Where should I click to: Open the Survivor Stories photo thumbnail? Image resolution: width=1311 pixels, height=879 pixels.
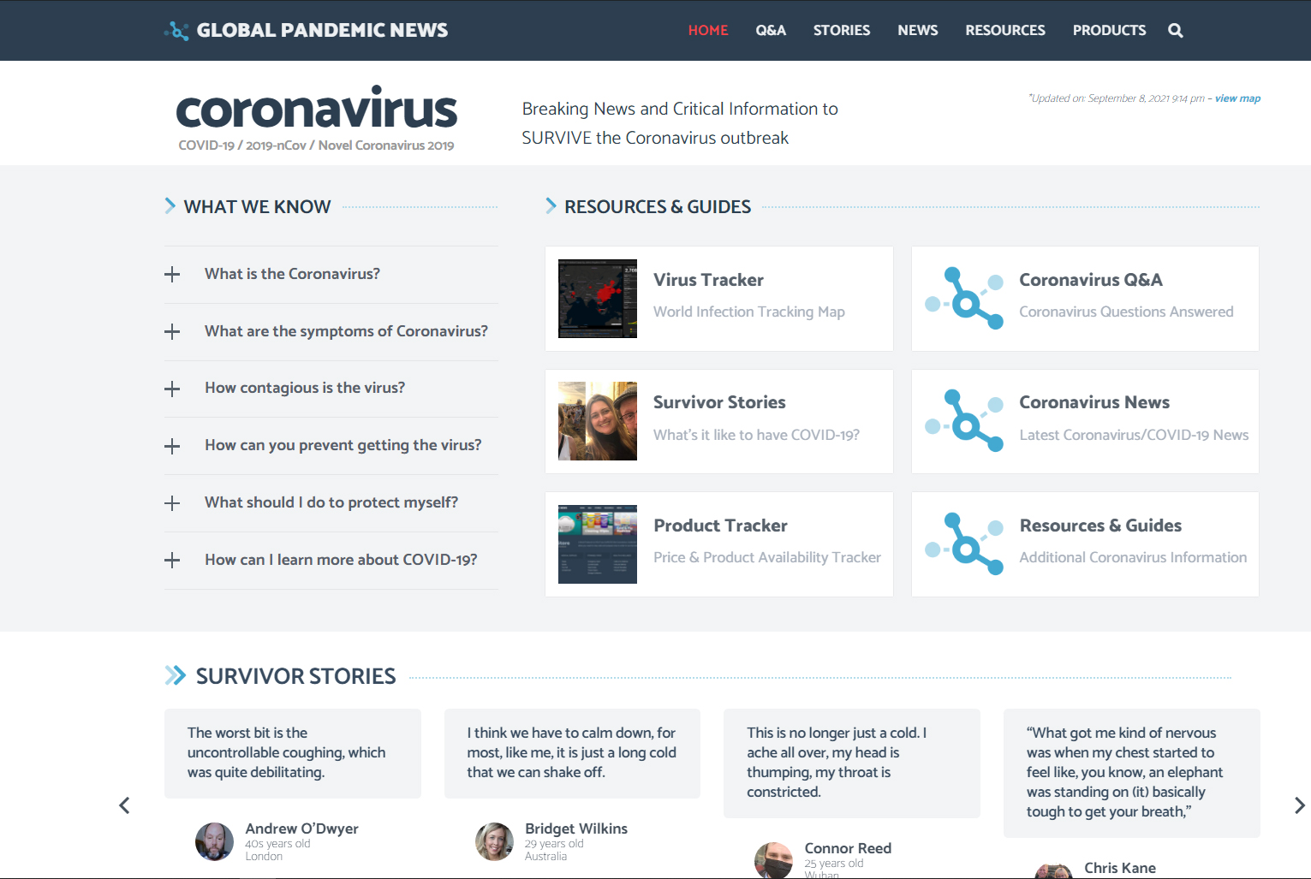pos(597,421)
